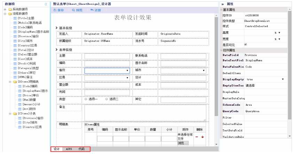Click the Originator.UserName field text
This screenshot has width=300, height=154.
98,34
